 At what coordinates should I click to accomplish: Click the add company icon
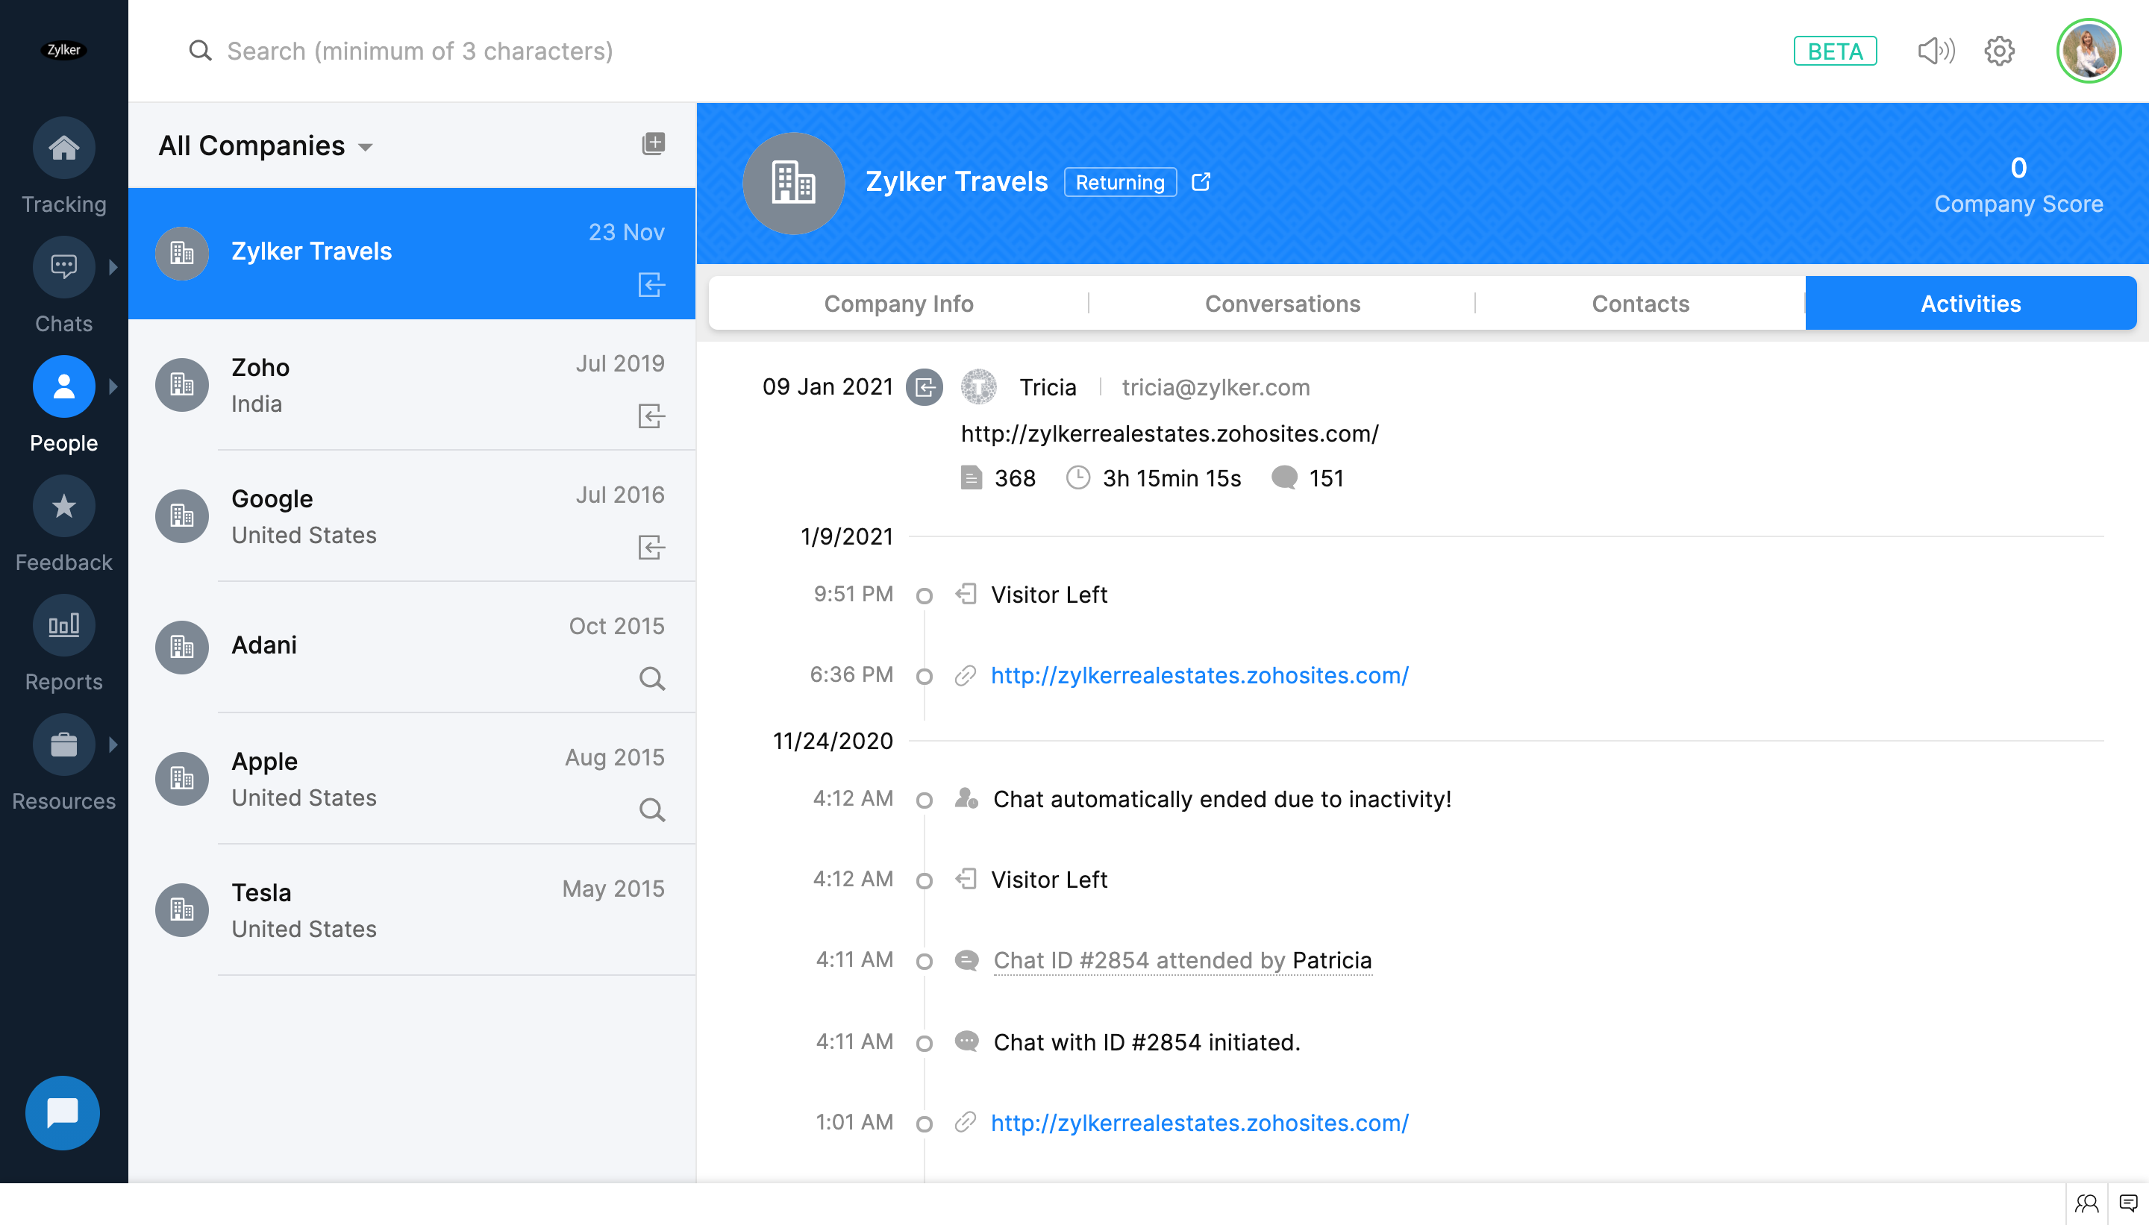(x=653, y=144)
